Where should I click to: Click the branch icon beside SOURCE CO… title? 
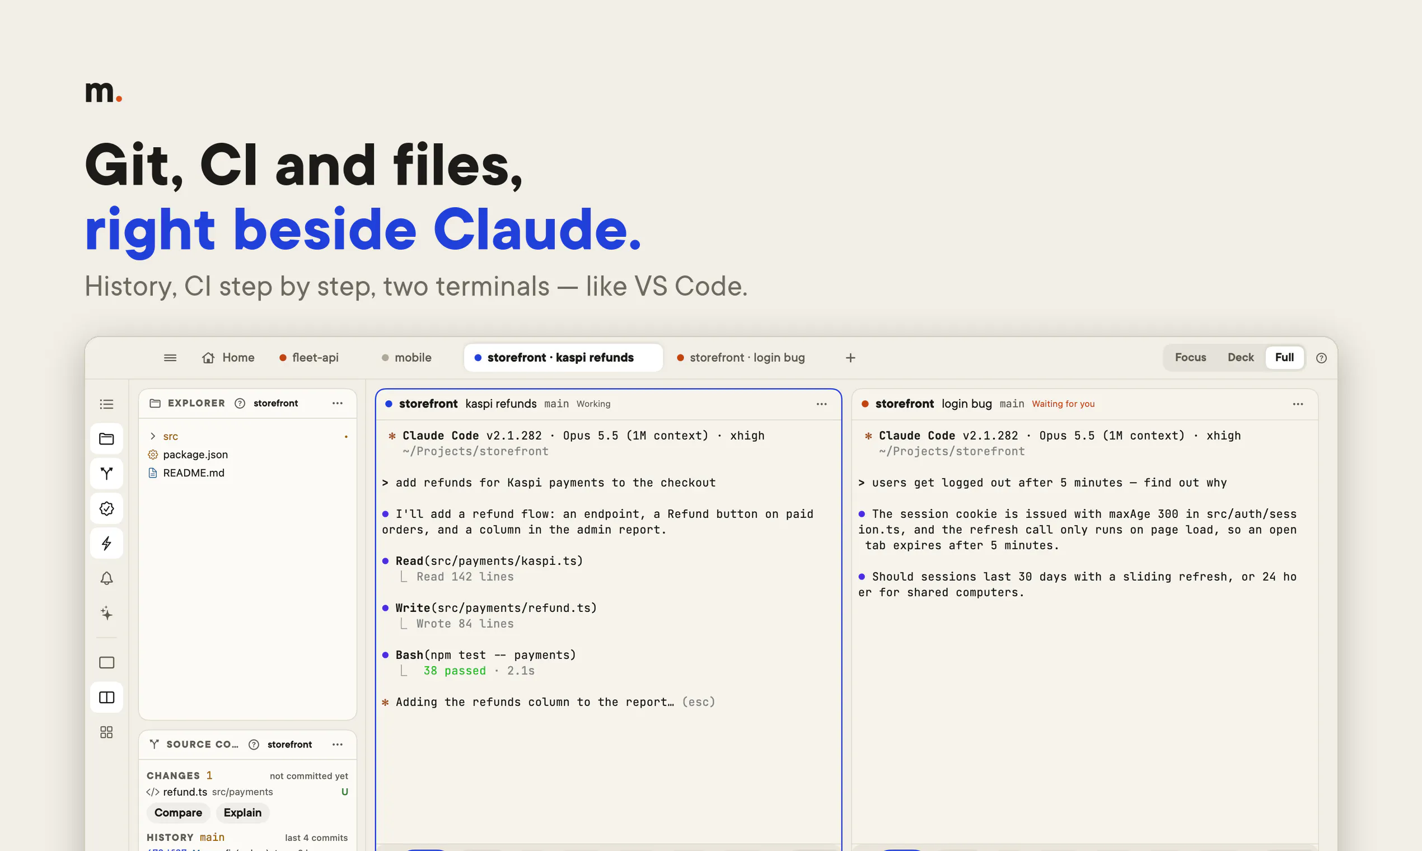[x=155, y=744]
